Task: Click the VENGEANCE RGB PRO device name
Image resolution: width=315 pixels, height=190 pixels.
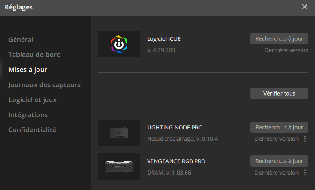Action: click(176, 161)
